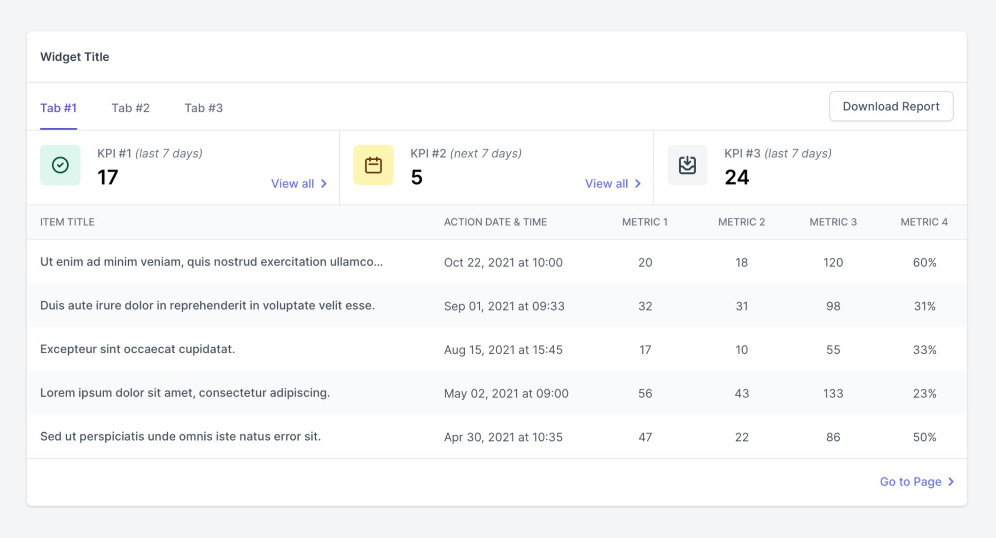This screenshot has height=538, width=996.
Task: Click the Item Title column header
Action: (x=67, y=222)
